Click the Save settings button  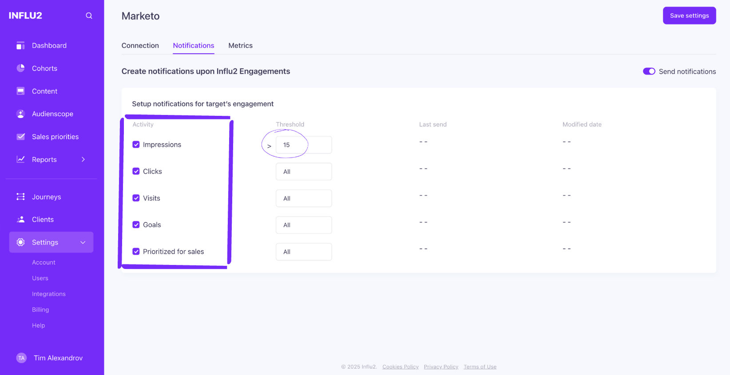tap(689, 16)
